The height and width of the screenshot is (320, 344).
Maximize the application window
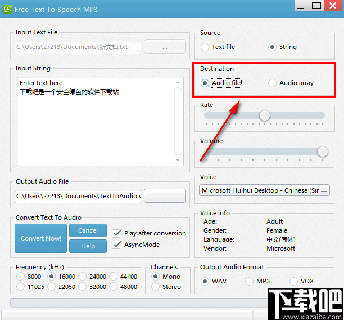point(316,5)
